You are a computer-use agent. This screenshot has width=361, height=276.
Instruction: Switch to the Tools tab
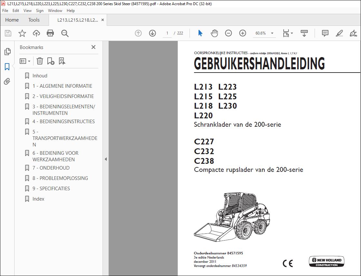pos(34,20)
